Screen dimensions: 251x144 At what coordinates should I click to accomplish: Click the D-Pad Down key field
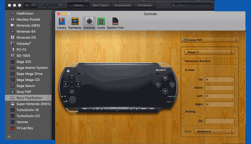[220, 88]
